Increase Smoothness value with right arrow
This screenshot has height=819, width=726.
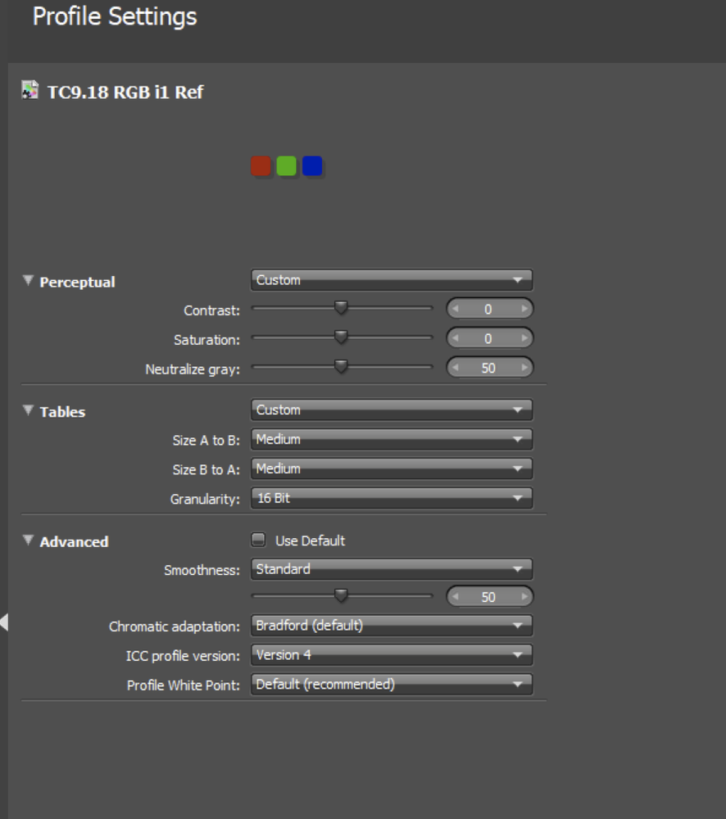coord(523,597)
